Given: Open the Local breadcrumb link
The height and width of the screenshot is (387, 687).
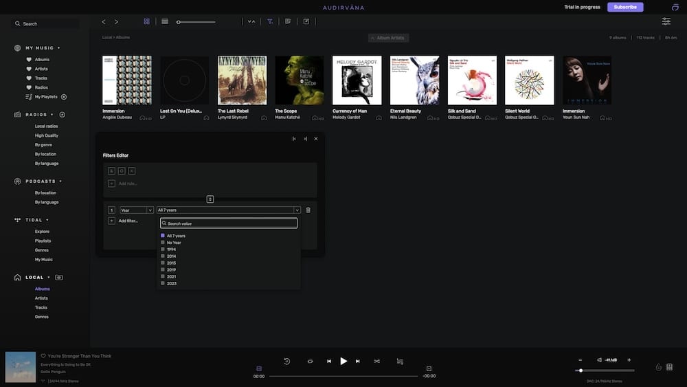Looking at the screenshot, I should click(x=107, y=37).
